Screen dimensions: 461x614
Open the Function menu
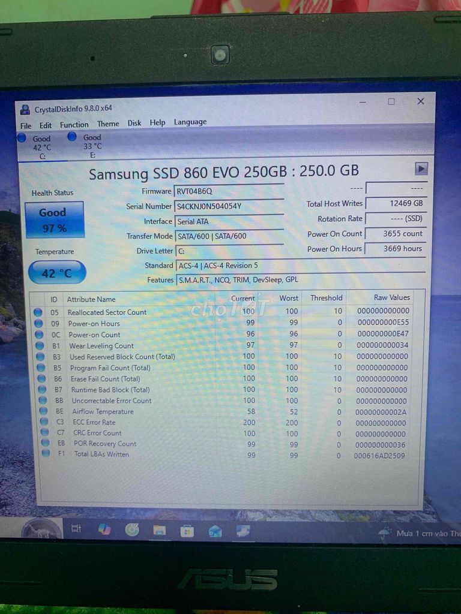click(x=74, y=125)
